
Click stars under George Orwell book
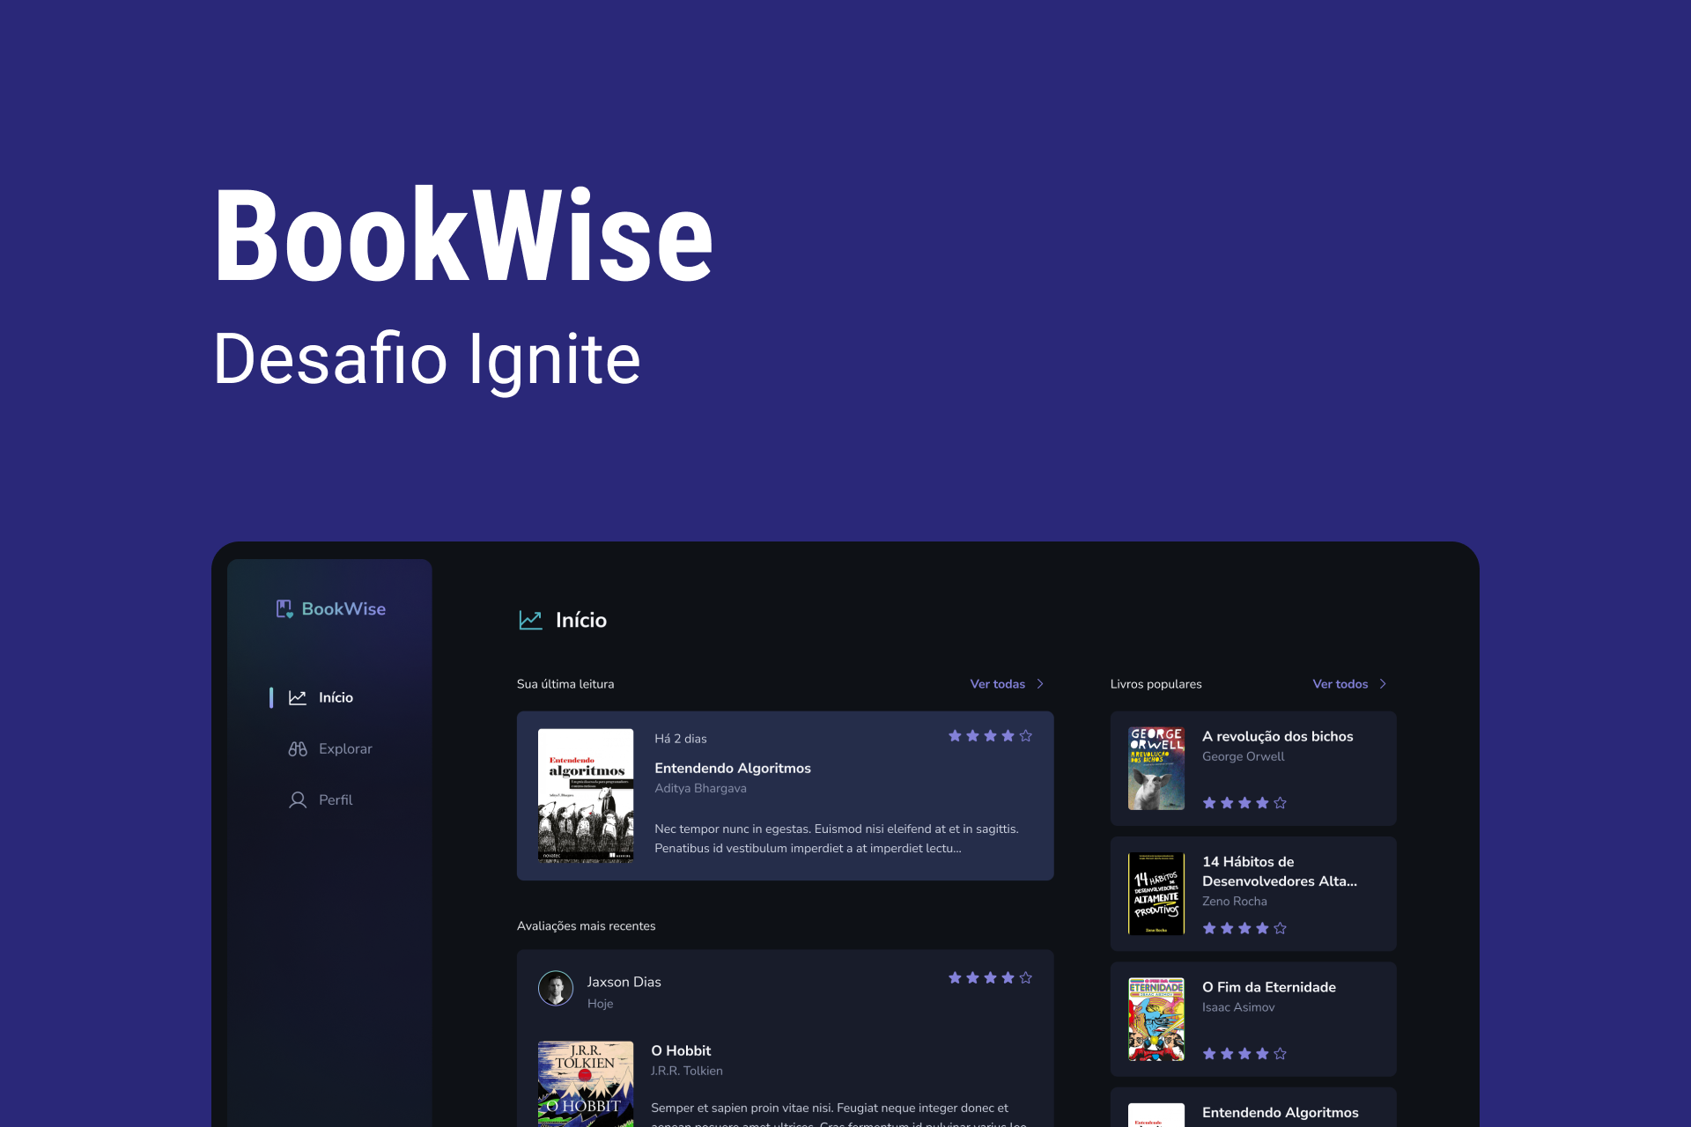(1244, 803)
